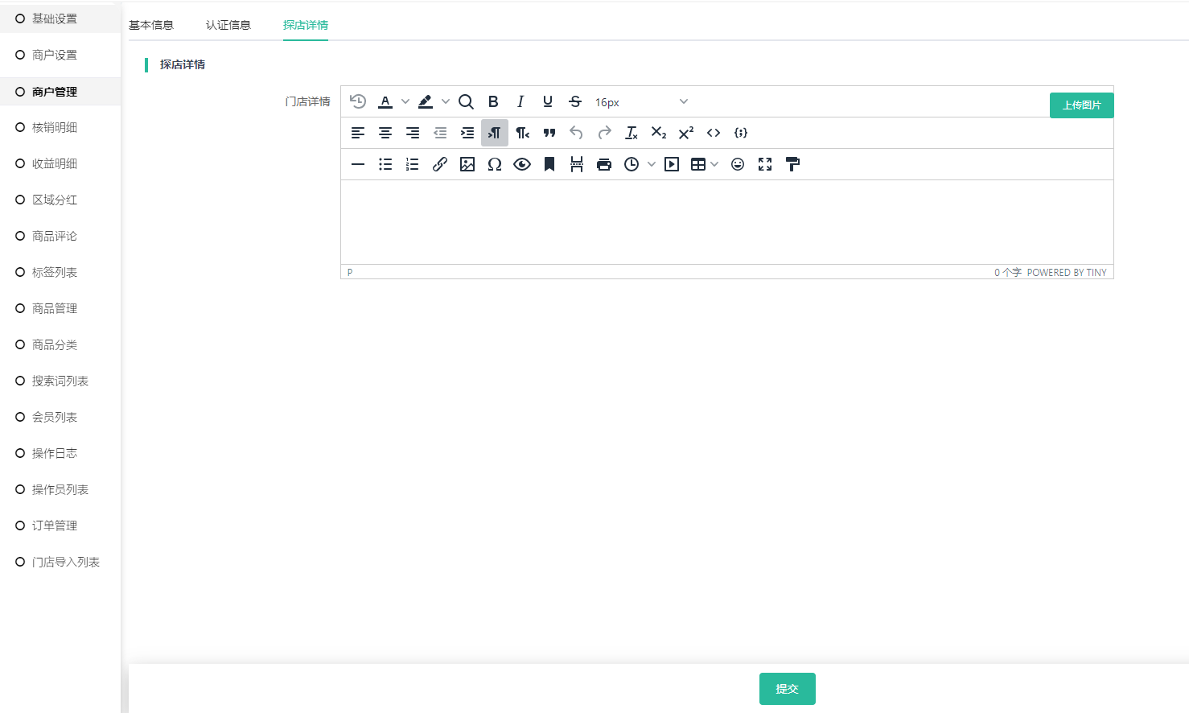Click the print icon in the editor
This screenshot has height=713, width=1189.
tap(604, 164)
